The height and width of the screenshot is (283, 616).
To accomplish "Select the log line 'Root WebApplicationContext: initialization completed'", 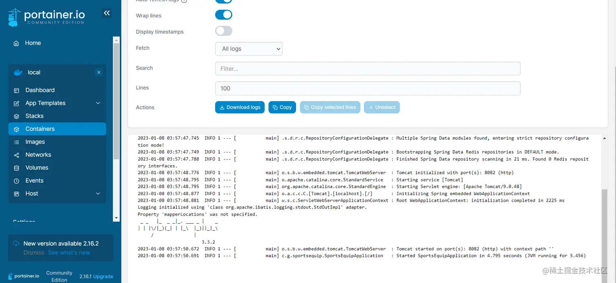I will pos(351,200).
